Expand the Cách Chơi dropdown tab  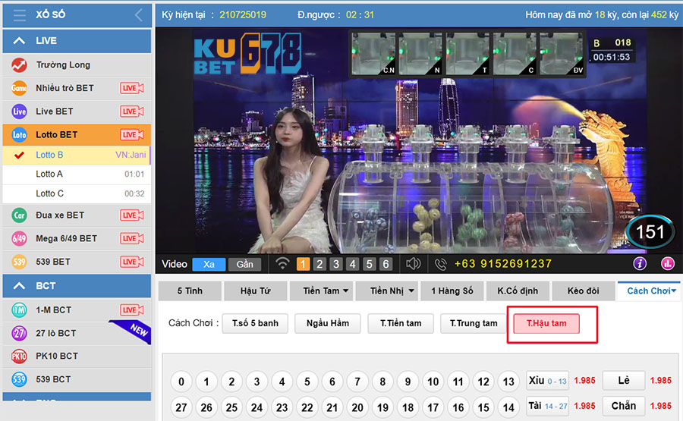click(x=651, y=291)
